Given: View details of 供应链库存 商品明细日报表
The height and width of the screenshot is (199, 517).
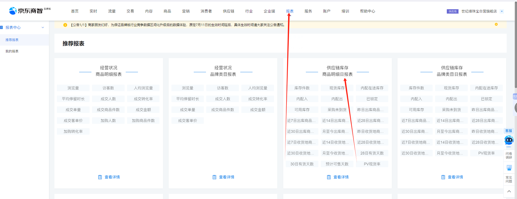Looking at the screenshot, I should (341, 177).
